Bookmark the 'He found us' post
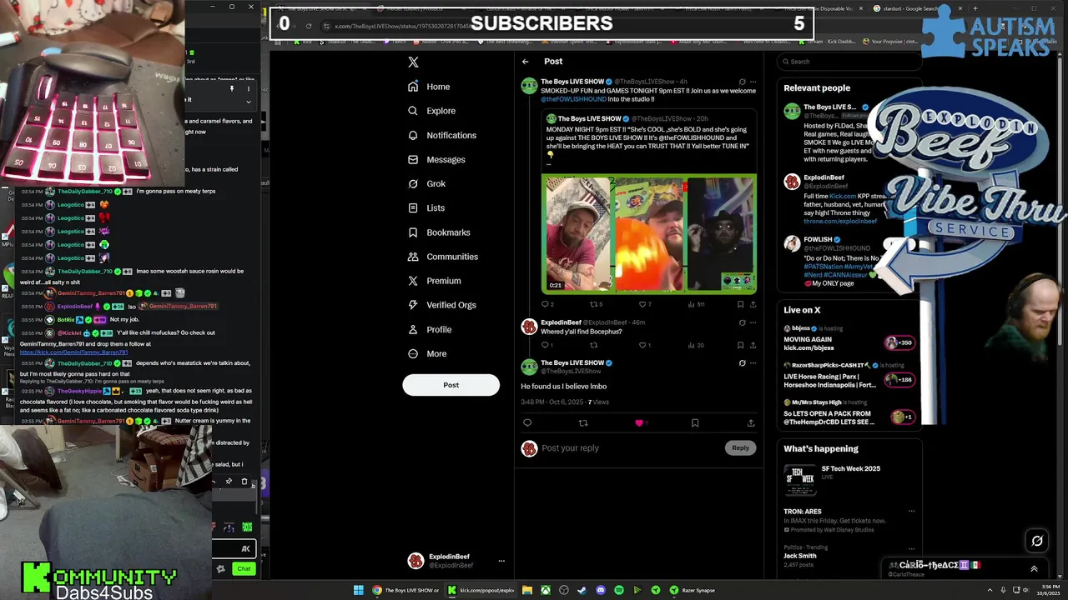Image resolution: width=1068 pixels, height=600 pixels. pos(694,422)
